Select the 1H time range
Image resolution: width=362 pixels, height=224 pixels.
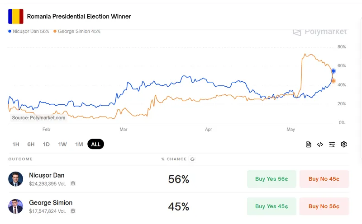coord(16,145)
